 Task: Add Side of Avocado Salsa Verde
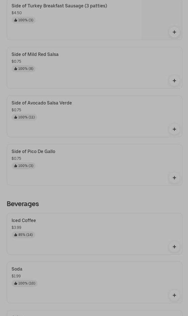coord(174,129)
